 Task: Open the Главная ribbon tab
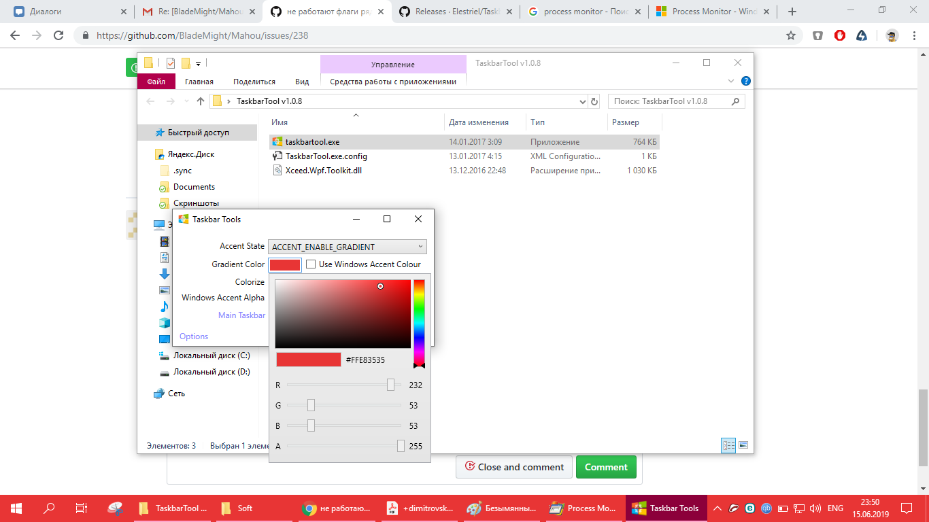(199, 82)
